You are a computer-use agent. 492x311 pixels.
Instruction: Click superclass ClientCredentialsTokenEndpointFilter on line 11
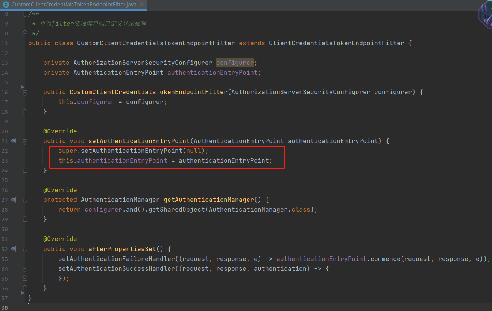[337, 43]
